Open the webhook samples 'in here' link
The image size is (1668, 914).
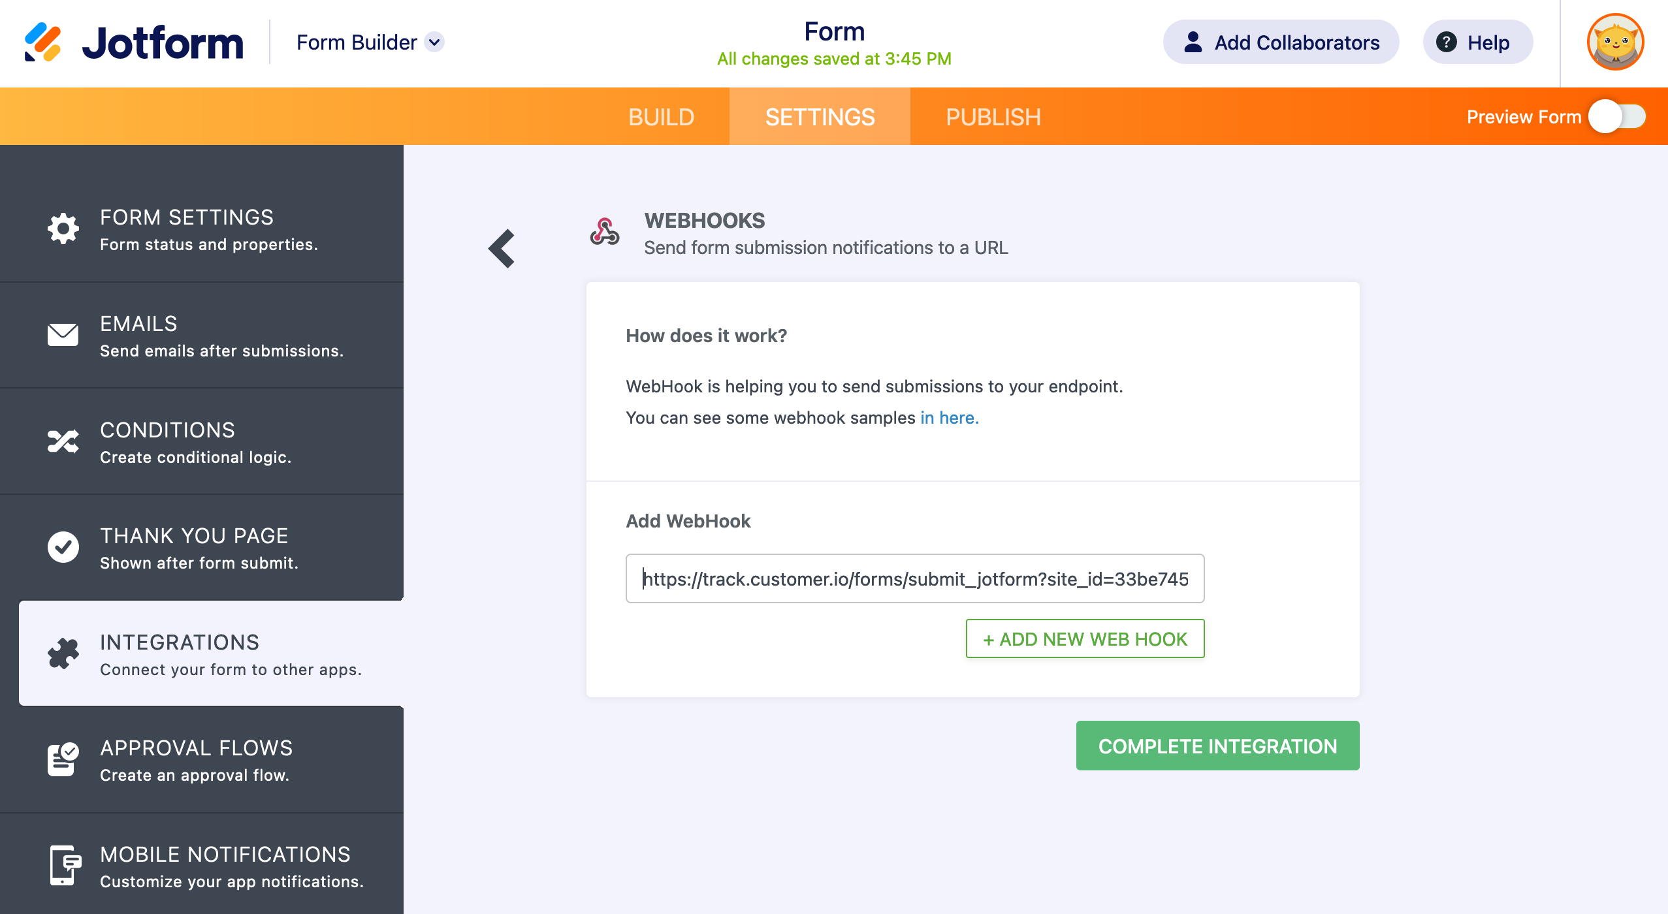click(x=949, y=418)
